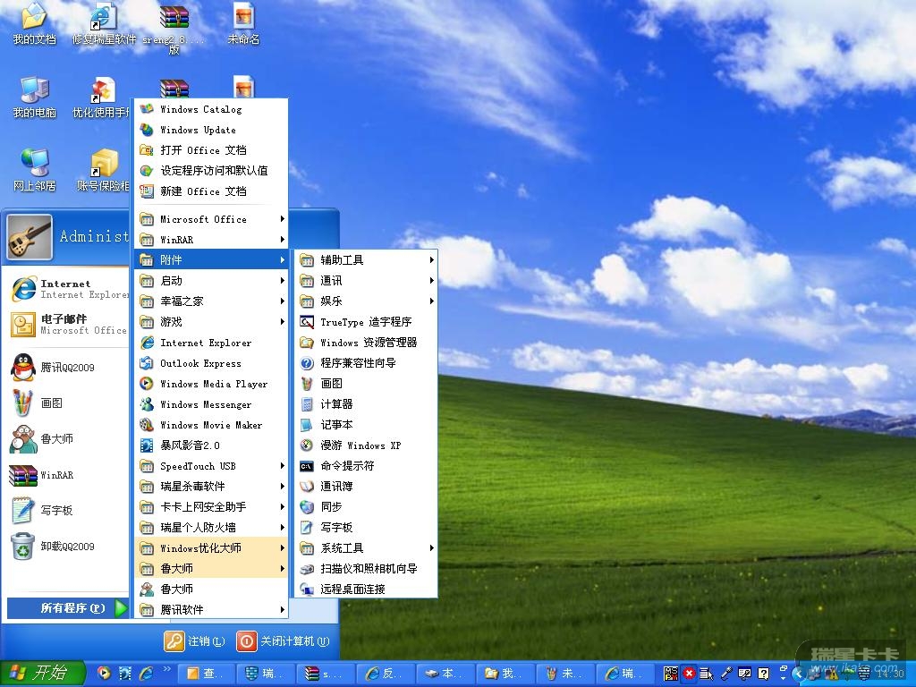Screen dimensions: 916x687
Task: Open 计算器 from the accessories menu
Action: (336, 404)
